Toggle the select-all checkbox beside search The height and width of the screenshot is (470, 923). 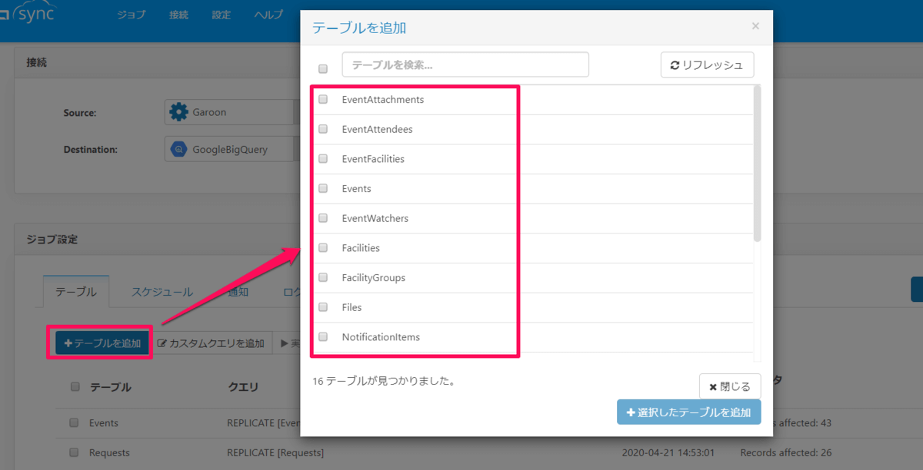click(x=323, y=68)
